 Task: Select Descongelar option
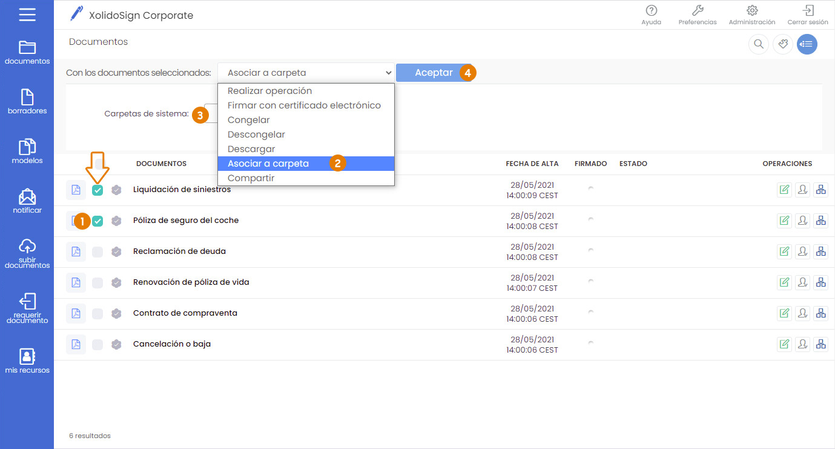point(306,135)
